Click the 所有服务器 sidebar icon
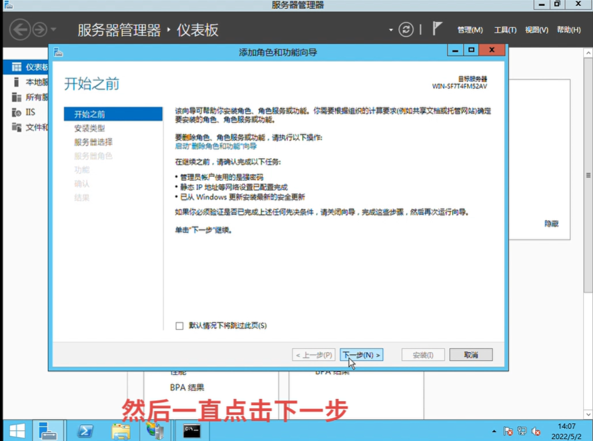The image size is (593, 441). click(x=16, y=97)
